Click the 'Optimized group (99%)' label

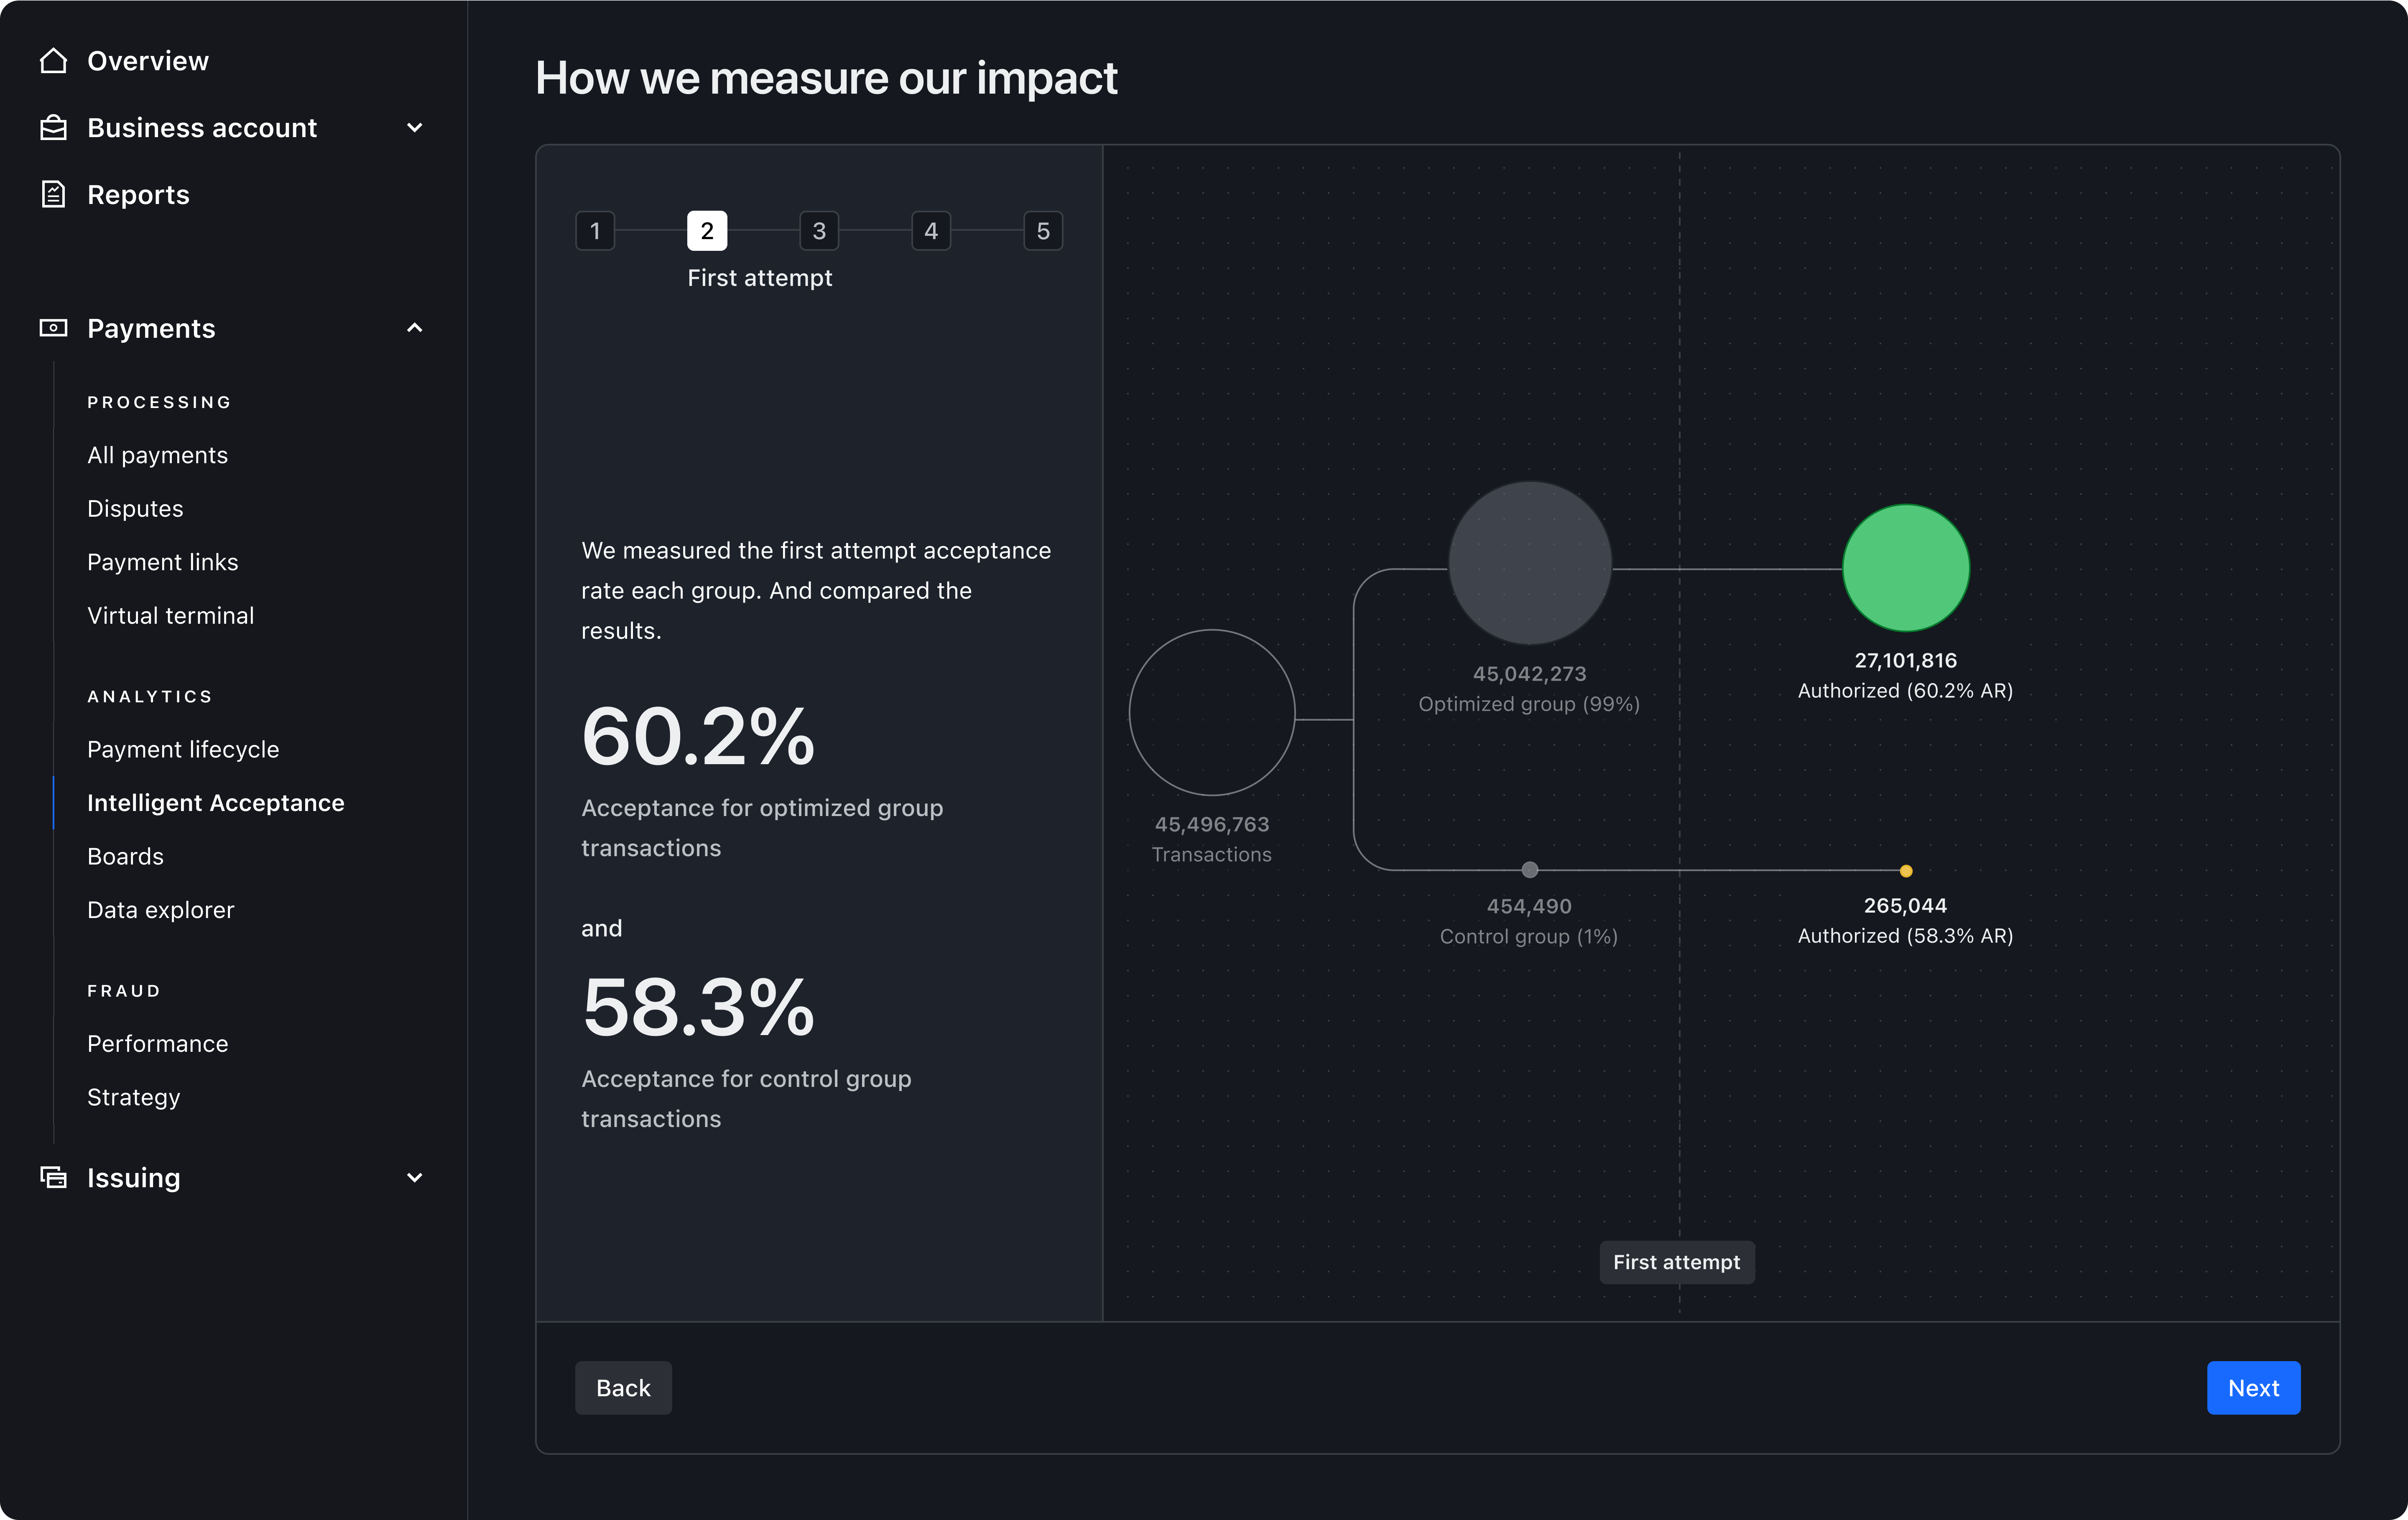click(1529, 704)
